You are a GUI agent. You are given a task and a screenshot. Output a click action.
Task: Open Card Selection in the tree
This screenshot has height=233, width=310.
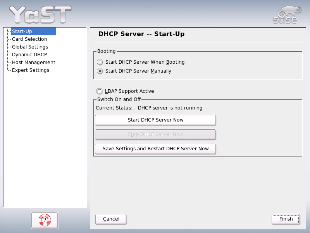pyautogui.click(x=29, y=39)
